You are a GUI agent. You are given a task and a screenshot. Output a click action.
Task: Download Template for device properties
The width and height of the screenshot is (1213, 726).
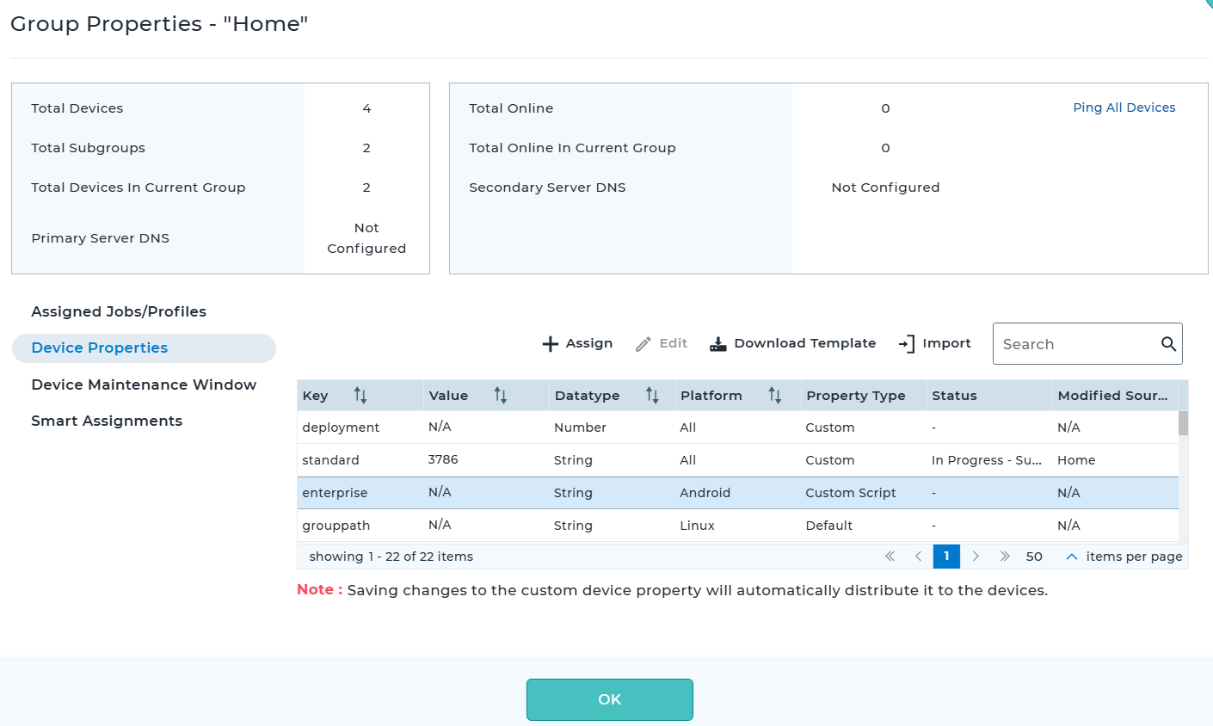coord(792,343)
